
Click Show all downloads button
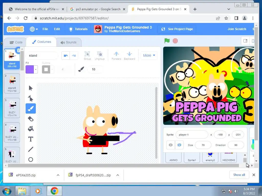coord(239,175)
